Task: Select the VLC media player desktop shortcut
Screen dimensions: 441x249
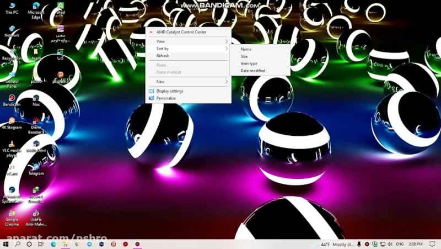Action: tap(12, 149)
